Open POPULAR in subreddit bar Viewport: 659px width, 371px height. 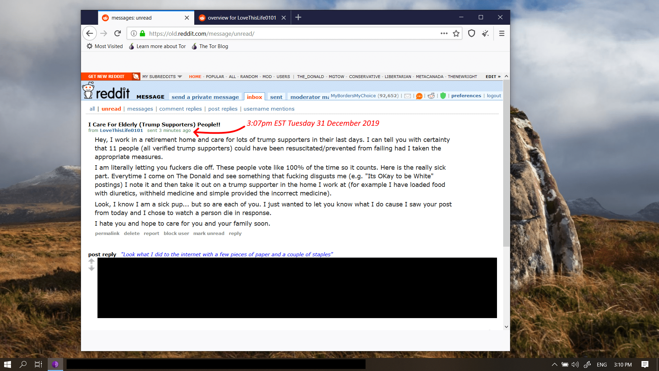click(x=215, y=77)
